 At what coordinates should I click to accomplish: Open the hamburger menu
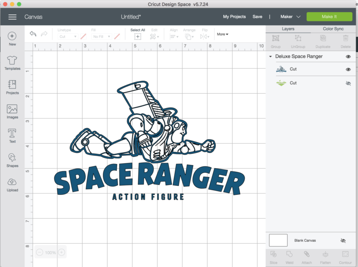pyautogui.click(x=12, y=17)
